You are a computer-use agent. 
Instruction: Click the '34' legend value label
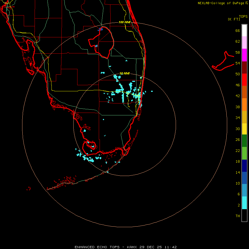(x=238, y=118)
